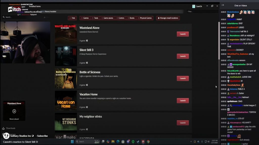
Task: Open File Explorer from the taskbar
Action: pyautogui.click(x=113, y=141)
